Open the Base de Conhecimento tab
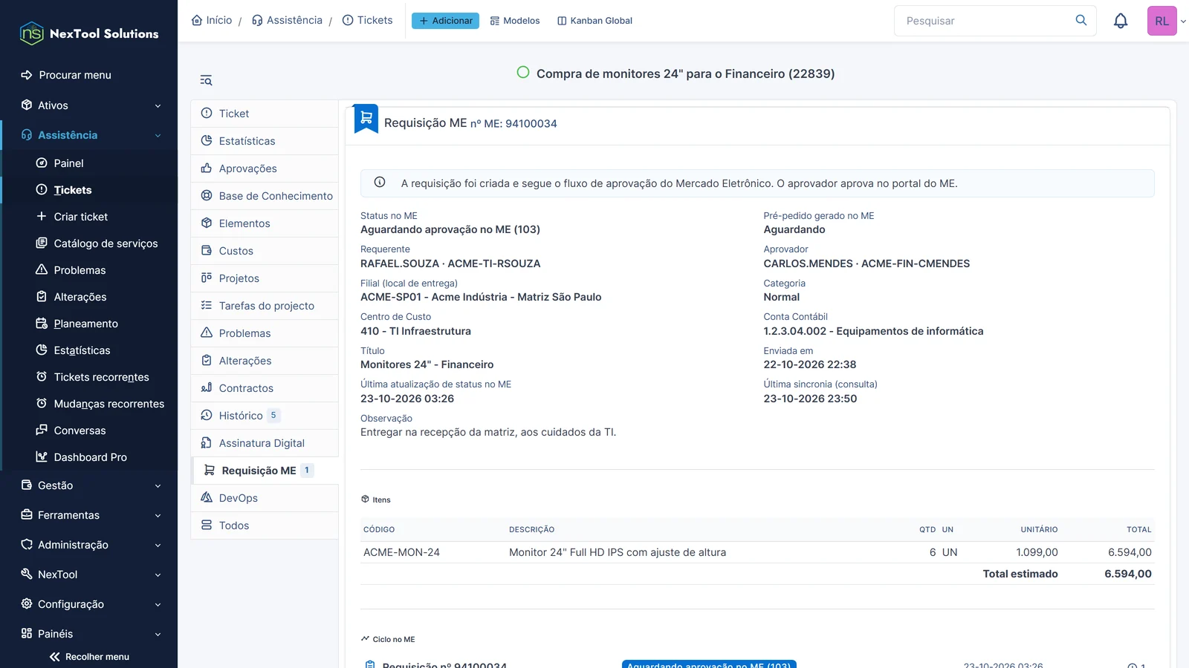Image resolution: width=1189 pixels, height=668 pixels. point(265,196)
